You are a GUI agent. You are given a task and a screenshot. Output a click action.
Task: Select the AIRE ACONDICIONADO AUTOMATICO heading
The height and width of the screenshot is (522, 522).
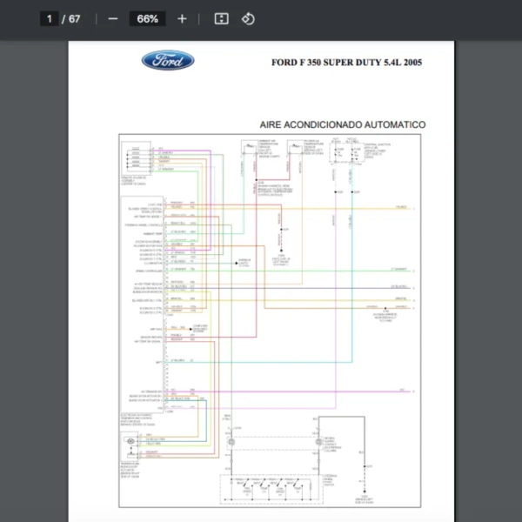point(342,124)
